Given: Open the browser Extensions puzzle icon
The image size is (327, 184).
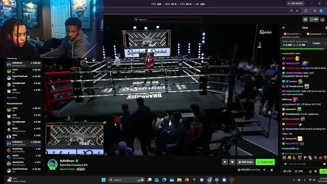Looking at the screenshot, I should pos(306,11).
